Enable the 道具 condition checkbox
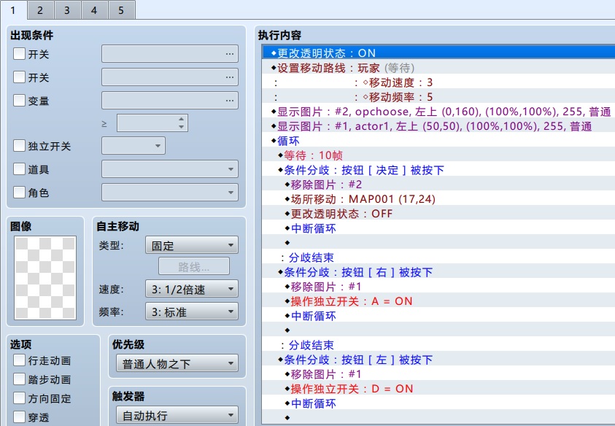 [x=19, y=169]
